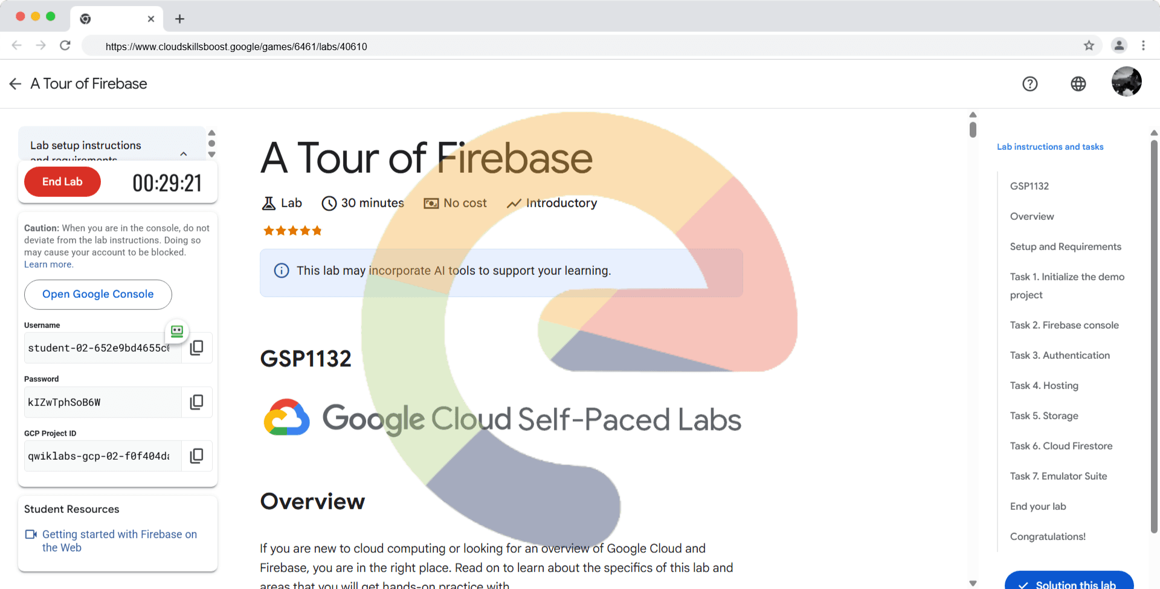Navigate to Setup and Requirements section
This screenshot has height=589, width=1160.
point(1065,246)
